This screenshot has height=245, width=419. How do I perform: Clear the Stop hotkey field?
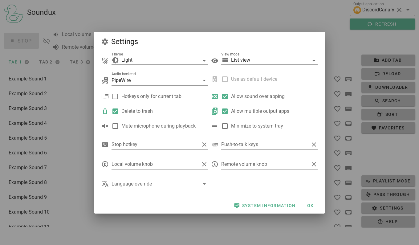pyautogui.click(x=204, y=145)
